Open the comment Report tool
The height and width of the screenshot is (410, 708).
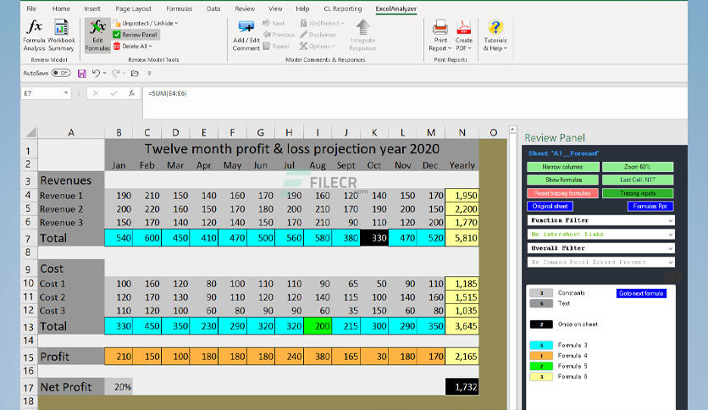tap(276, 46)
